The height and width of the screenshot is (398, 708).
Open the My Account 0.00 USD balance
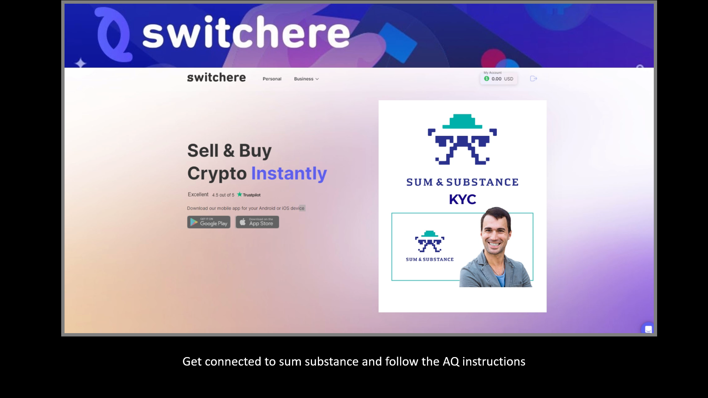click(499, 78)
